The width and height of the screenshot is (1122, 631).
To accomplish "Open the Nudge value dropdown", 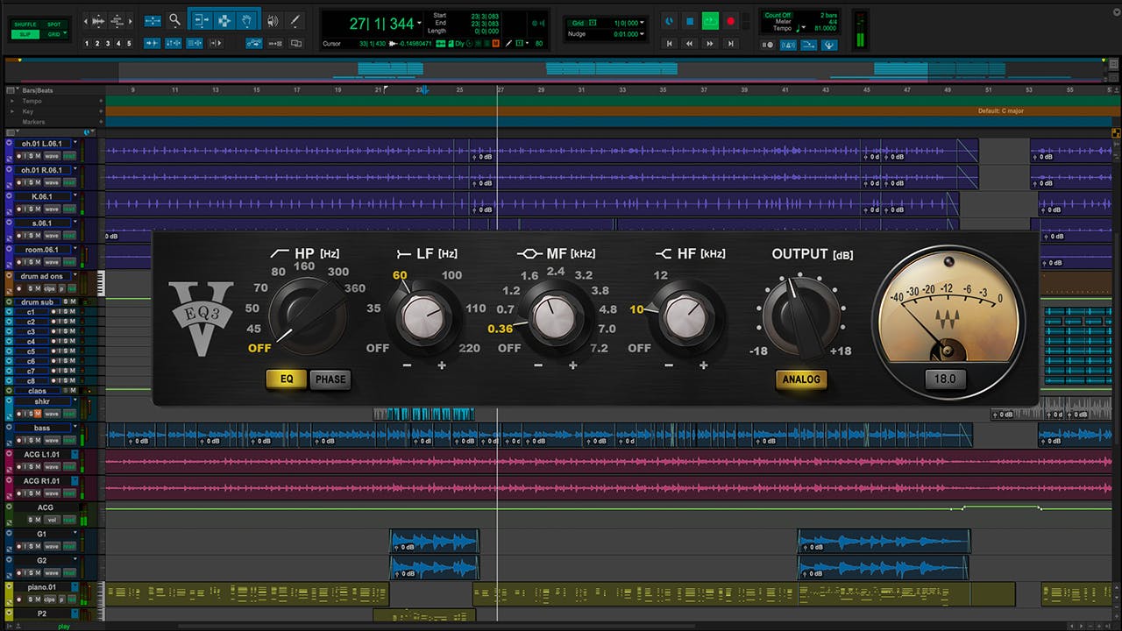I will [x=643, y=34].
